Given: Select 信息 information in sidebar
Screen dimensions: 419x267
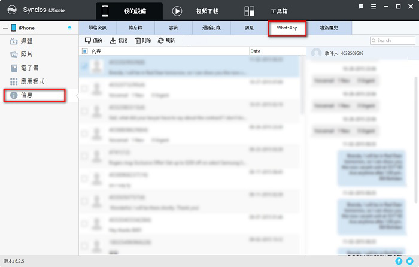Looking at the screenshot, I should (35, 95).
